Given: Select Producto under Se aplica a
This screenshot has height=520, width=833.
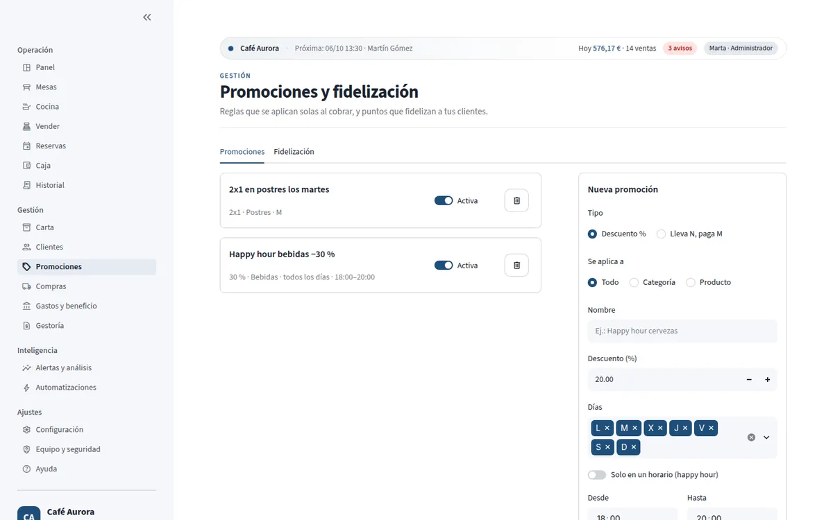Looking at the screenshot, I should pos(690,283).
